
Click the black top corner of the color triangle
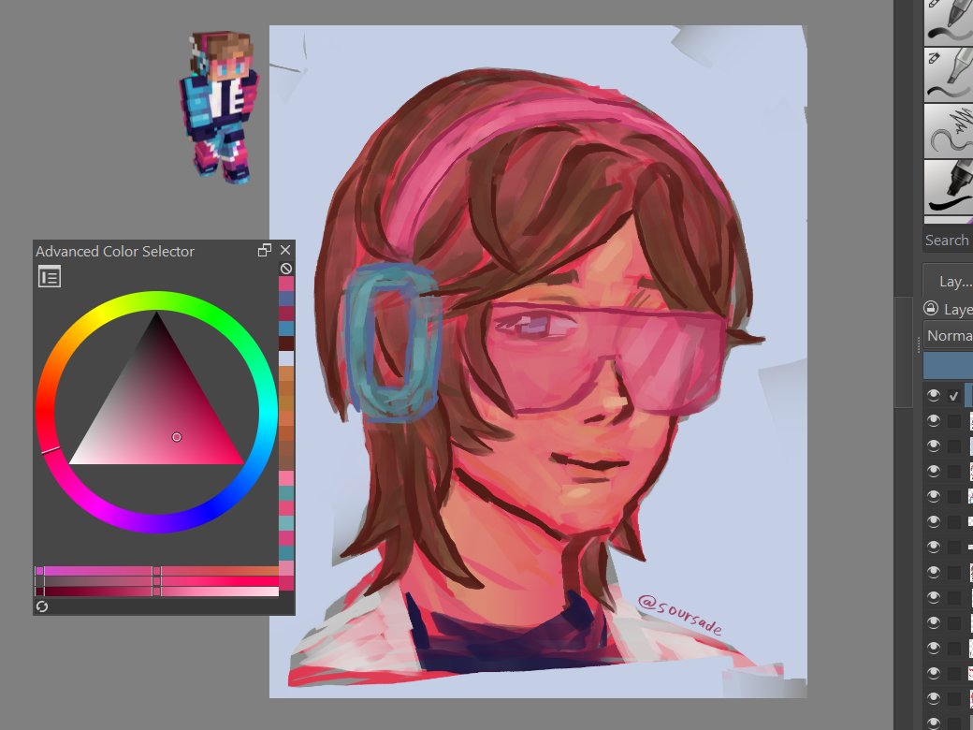(157, 315)
